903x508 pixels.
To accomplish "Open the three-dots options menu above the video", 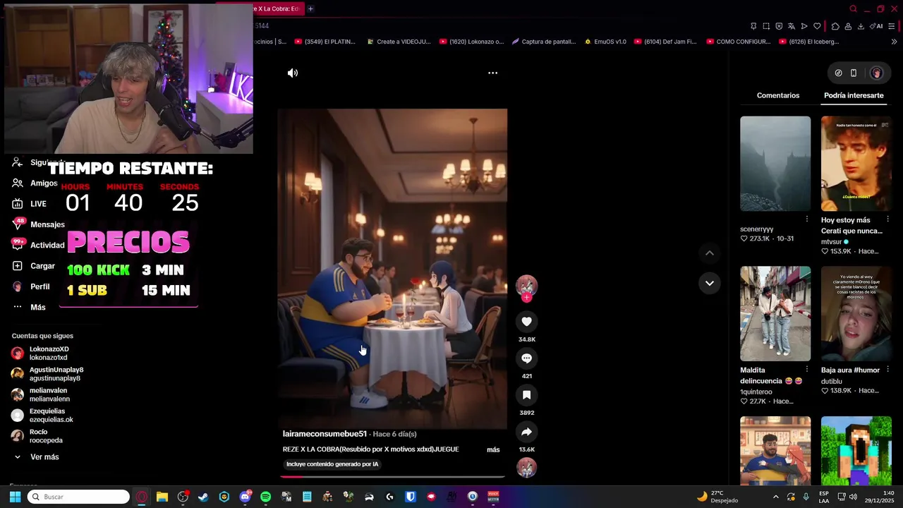I will pyautogui.click(x=492, y=73).
